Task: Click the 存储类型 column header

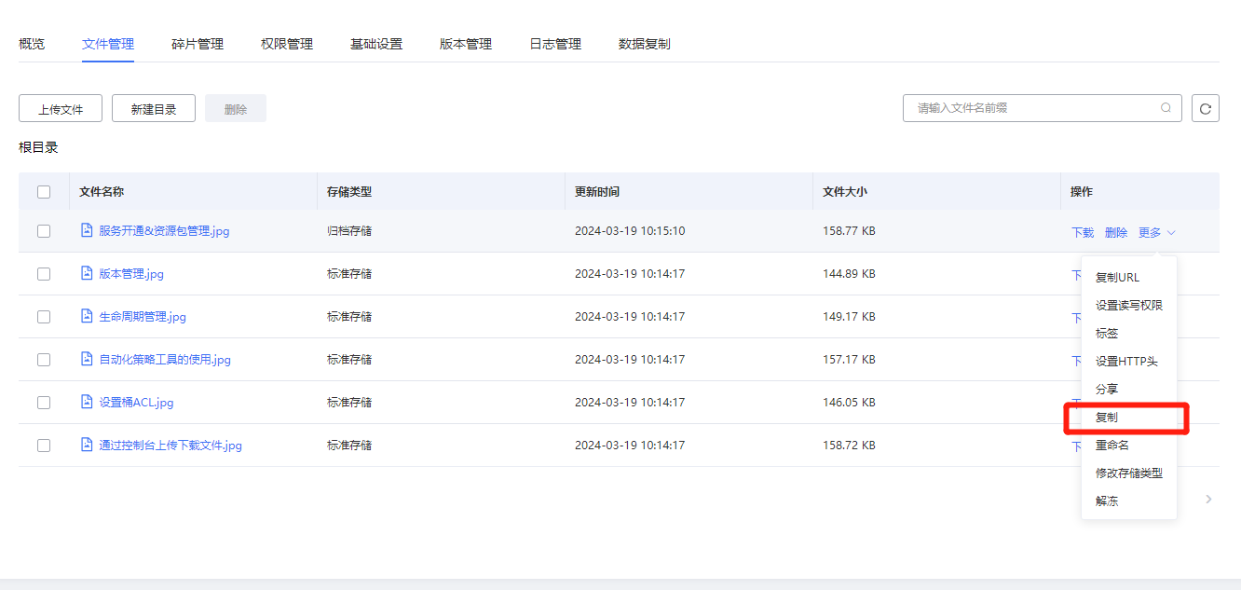Action: click(x=349, y=191)
